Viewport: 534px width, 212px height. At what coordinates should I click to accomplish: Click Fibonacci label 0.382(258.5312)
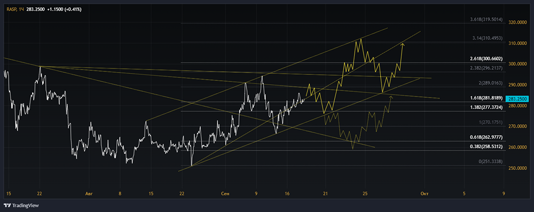(486, 146)
